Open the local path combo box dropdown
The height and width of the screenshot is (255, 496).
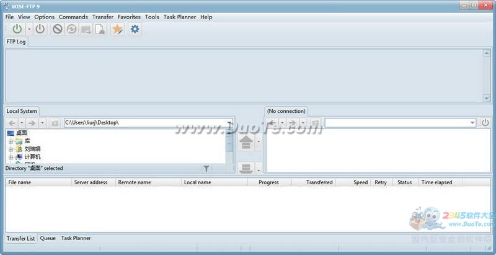pos(229,123)
